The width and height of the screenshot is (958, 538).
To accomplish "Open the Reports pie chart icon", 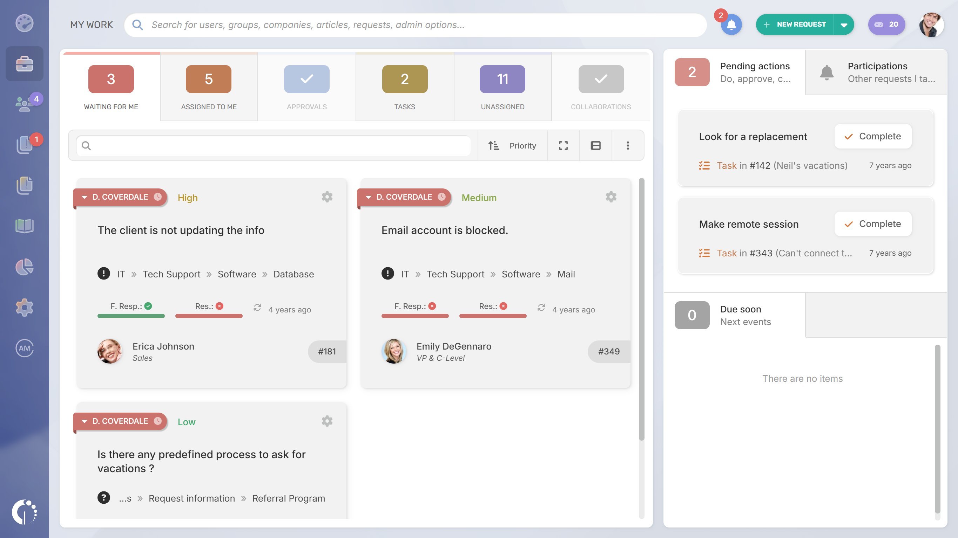I will click(24, 267).
